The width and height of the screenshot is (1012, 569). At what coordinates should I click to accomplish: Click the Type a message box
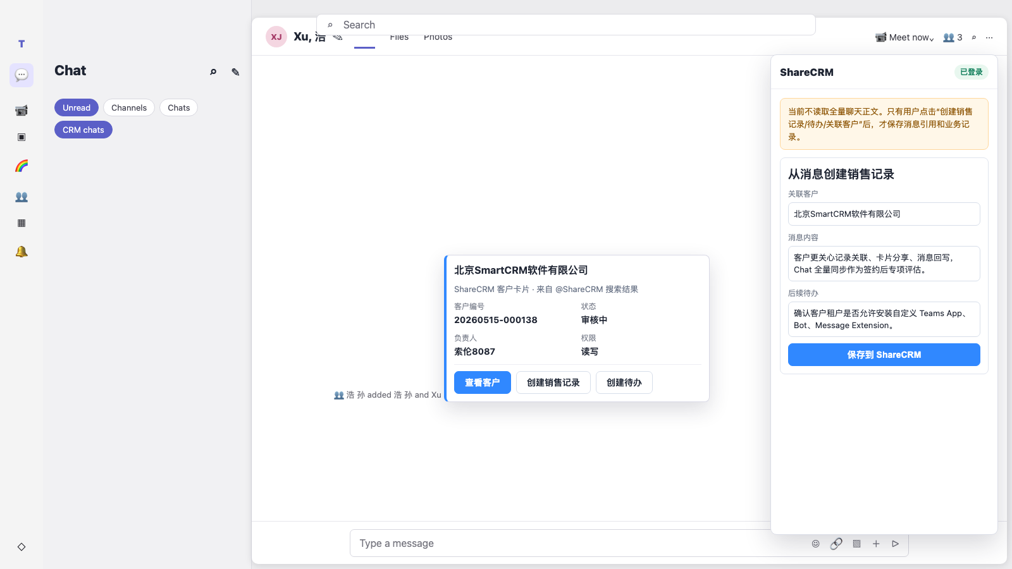click(629, 543)
